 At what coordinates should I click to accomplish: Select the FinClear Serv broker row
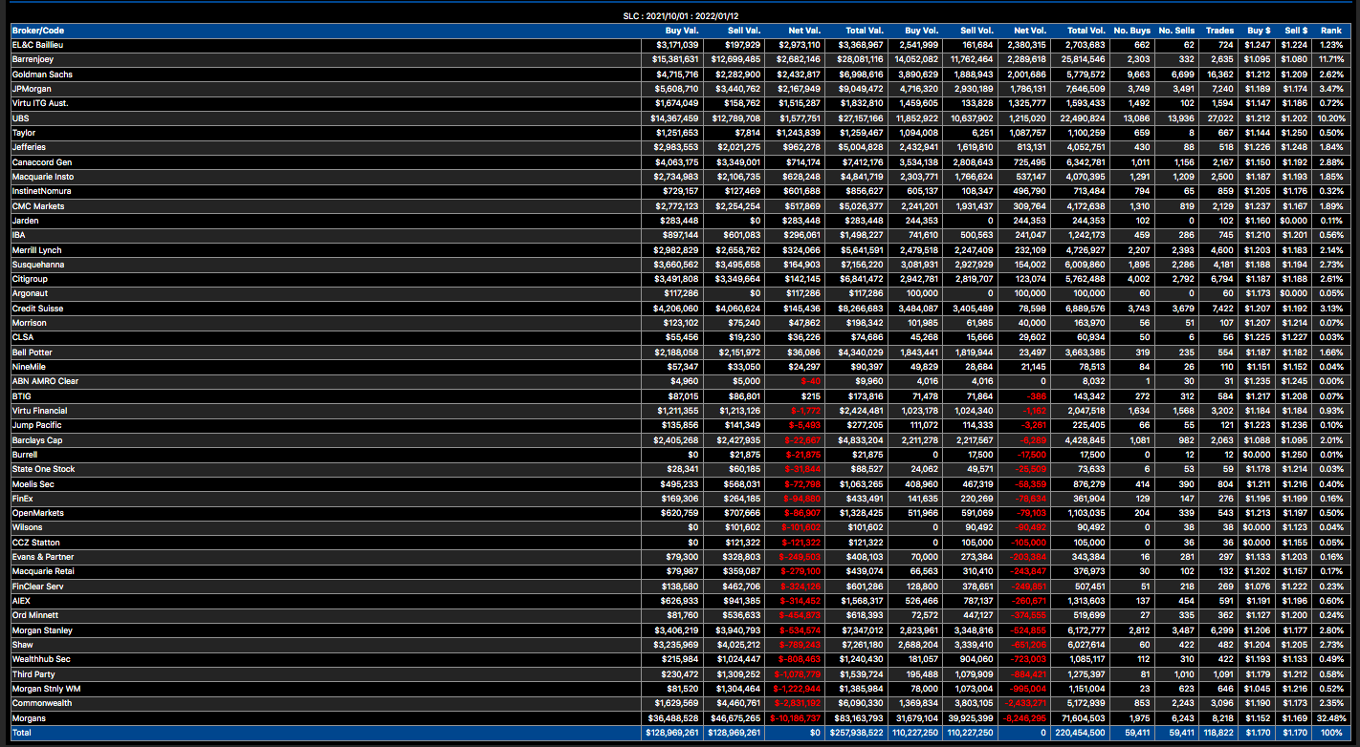pyautogui.click(x=678, y=587)
